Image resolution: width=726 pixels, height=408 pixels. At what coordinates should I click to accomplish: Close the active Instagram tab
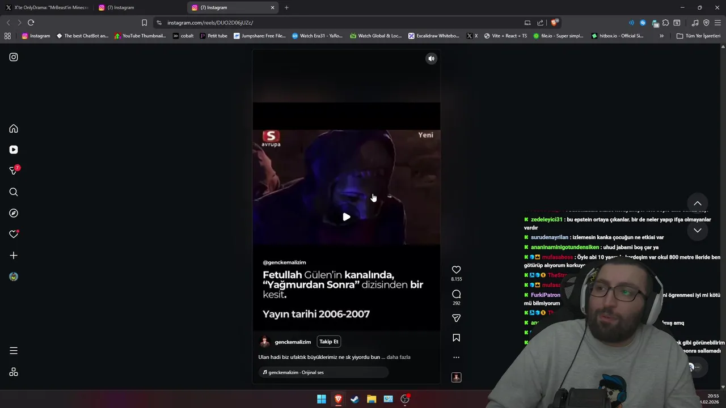[x=272, y=7]
